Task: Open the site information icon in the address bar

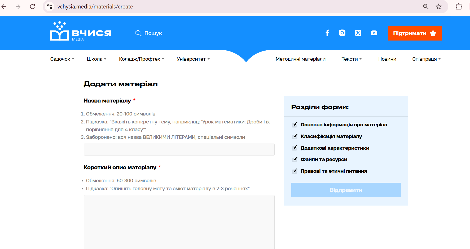Action: [50, 7]
